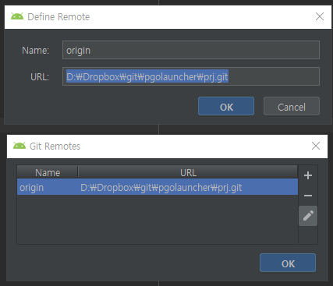This screenshot has height=286, width=333.
Task: Focus the Name field containing origin
Action: 191,50
